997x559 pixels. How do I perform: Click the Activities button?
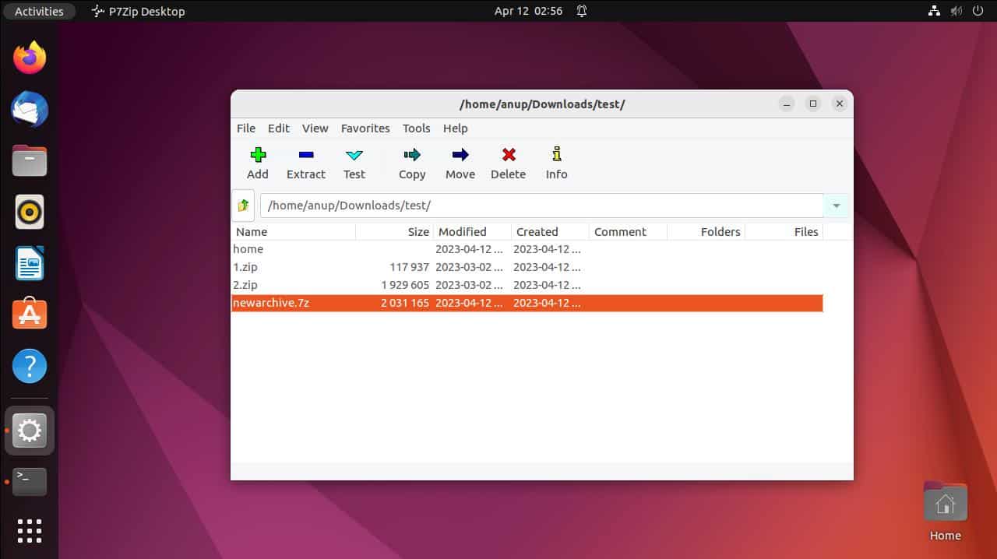click(x=39, y=11)
